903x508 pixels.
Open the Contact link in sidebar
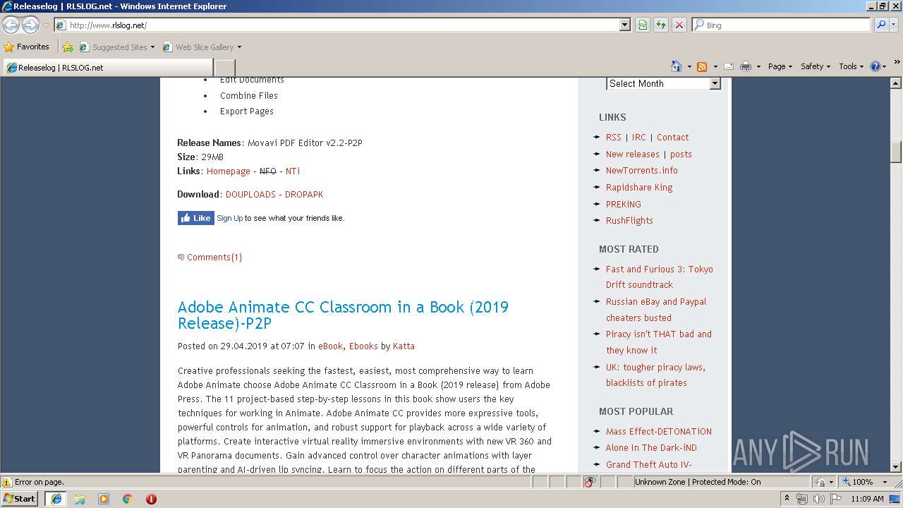coord(673,137)
